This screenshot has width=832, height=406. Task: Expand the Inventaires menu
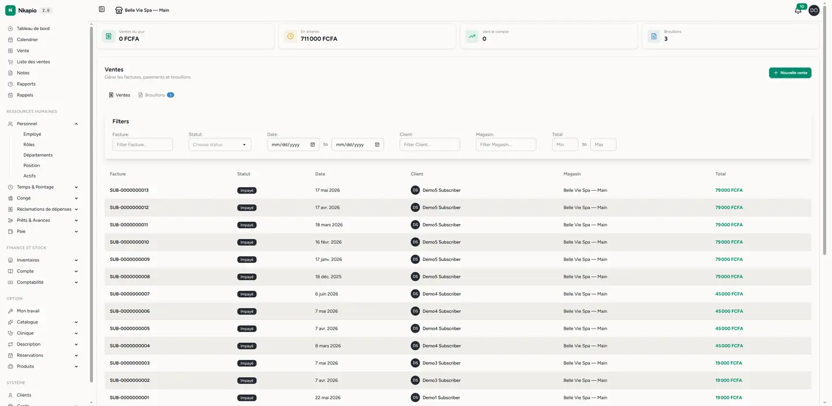click(43, 260)
